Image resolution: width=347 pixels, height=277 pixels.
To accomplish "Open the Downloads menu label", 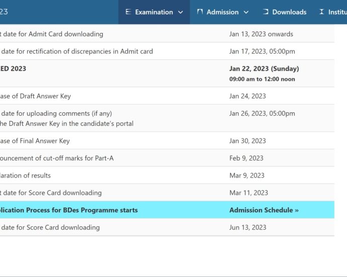I will pos(289,12).
